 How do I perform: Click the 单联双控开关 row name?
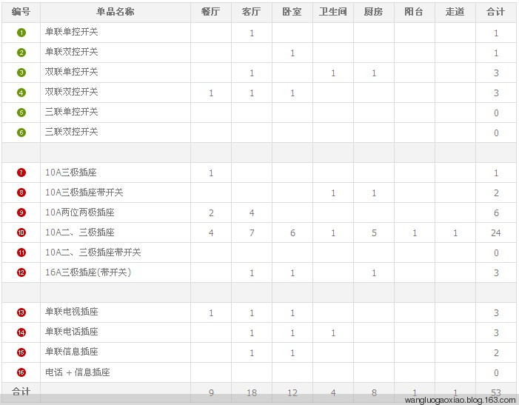[x=72, y=52]
